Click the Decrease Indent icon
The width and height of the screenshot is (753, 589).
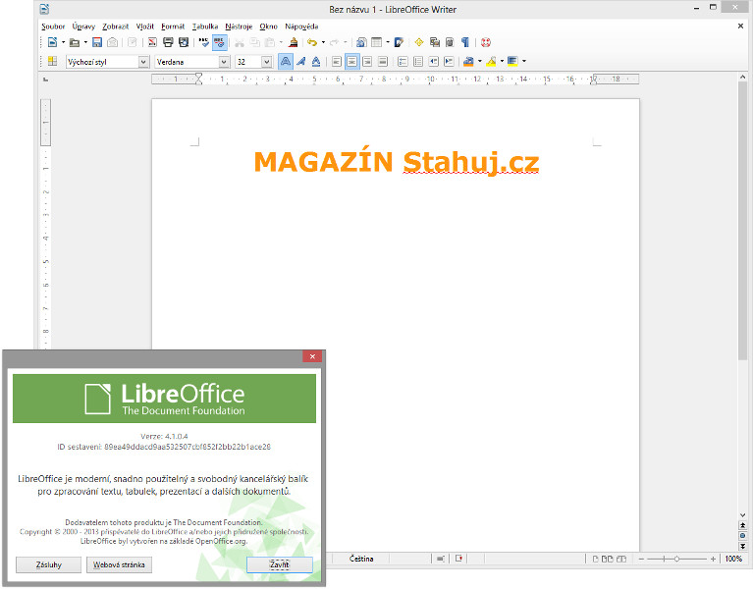tap(434, 62)
